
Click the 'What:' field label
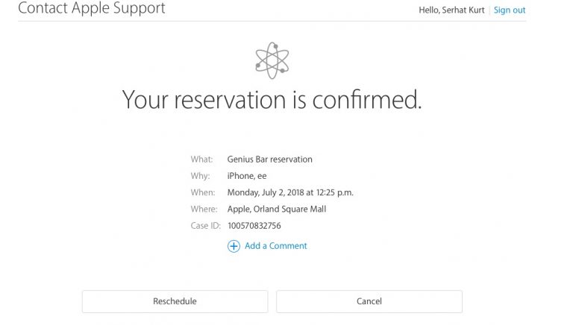[201, 160]
